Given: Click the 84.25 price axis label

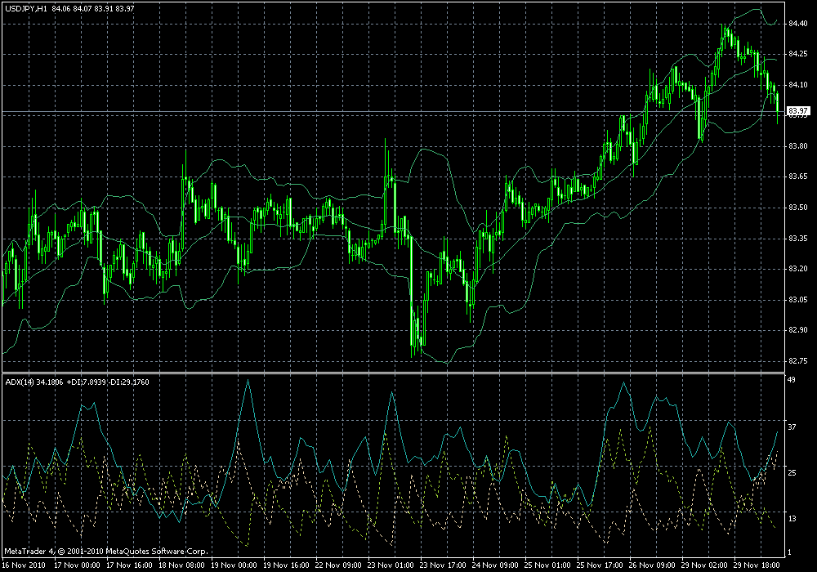Looking at the screenshot, I should click(x=798, y=54).
